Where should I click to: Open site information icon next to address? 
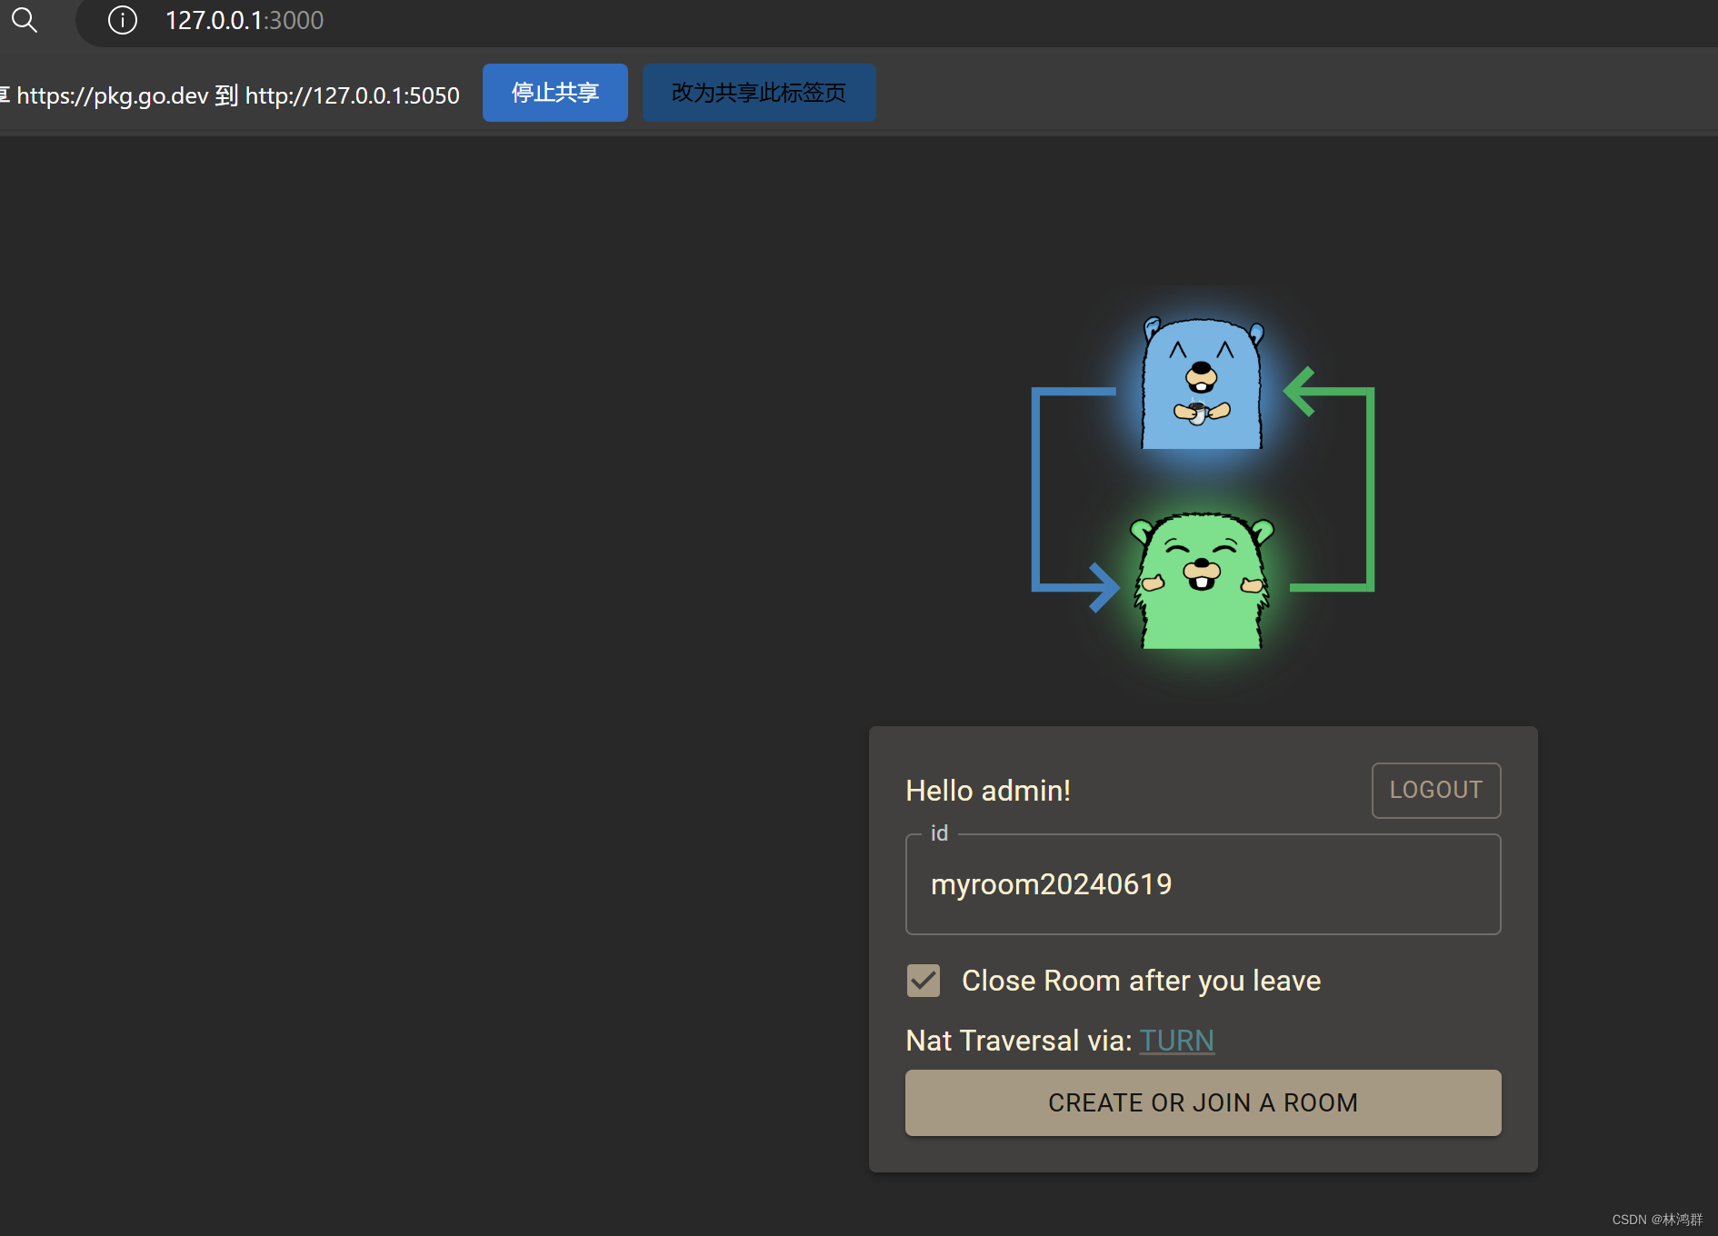point(123,20)
